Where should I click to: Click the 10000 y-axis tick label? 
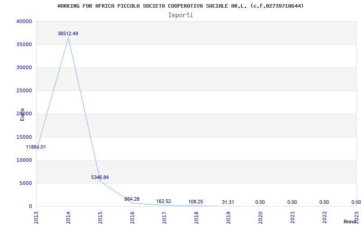[x=24, y=160]
